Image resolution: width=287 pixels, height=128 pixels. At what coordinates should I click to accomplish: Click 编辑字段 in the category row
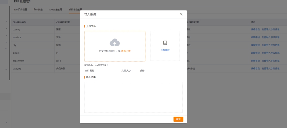click(x=255, y=69)
